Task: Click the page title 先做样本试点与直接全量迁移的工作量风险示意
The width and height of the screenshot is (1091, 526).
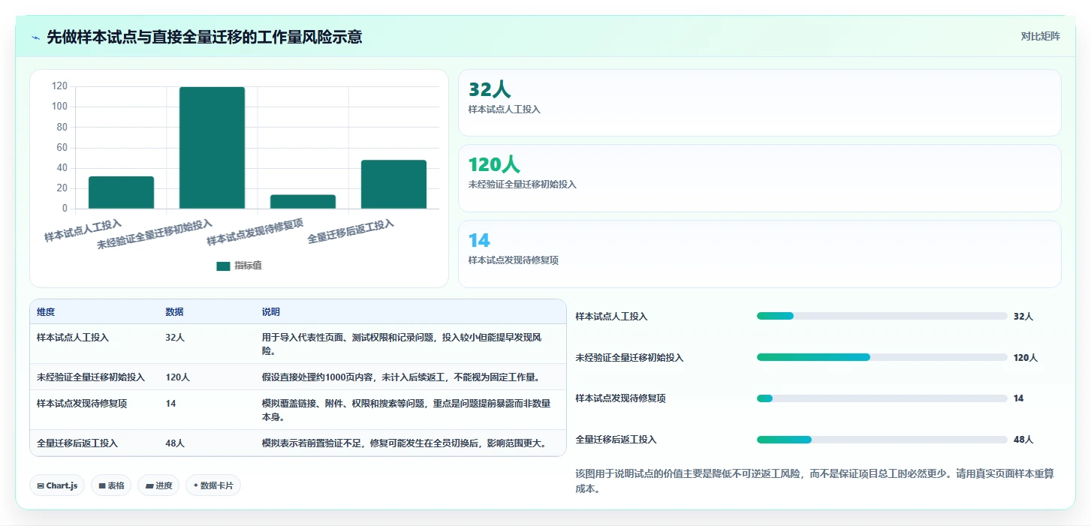Action: point(204,37)
